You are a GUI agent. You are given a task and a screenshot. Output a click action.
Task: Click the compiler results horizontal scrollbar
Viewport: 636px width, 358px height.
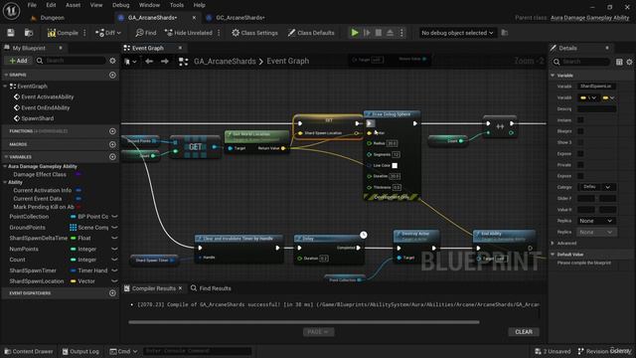coord(304,322)
